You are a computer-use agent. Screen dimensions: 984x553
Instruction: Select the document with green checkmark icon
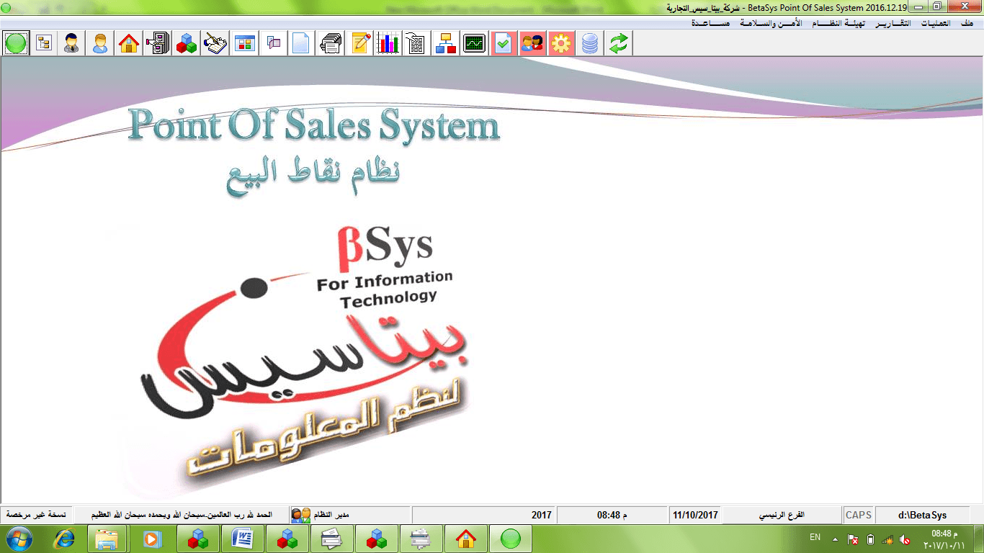point(504,43)
